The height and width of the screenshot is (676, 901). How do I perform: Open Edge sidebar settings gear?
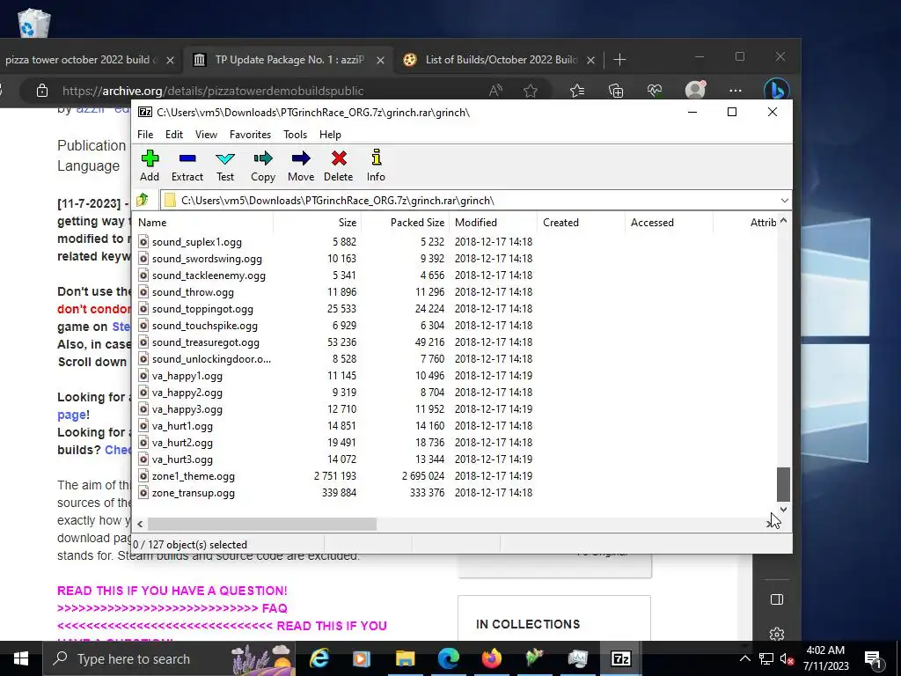776,634
